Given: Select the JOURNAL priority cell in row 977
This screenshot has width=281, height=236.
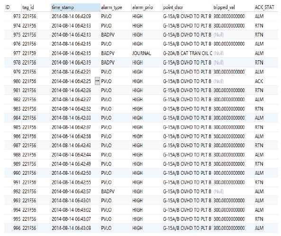Looking at the screenshot, I should point(147,53).
